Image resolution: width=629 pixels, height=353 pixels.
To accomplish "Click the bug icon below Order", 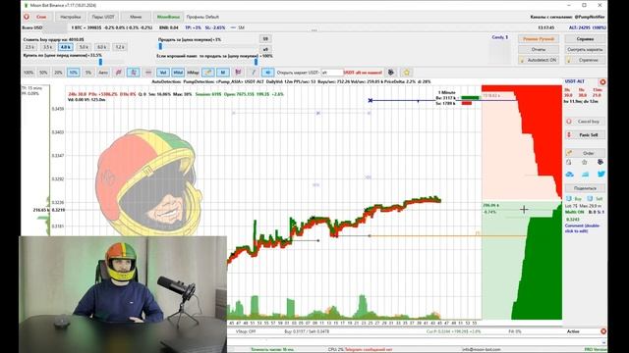I will 600,162.
